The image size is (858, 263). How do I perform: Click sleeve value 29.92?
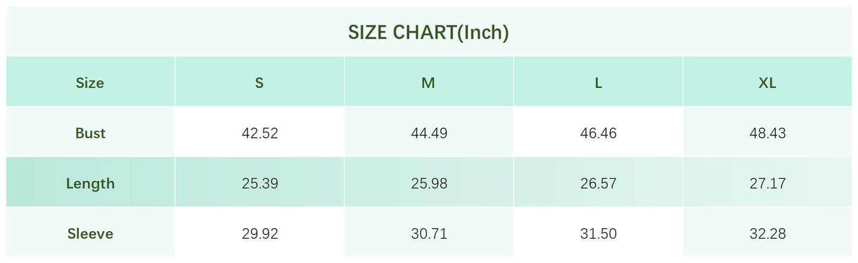[259, 234]
